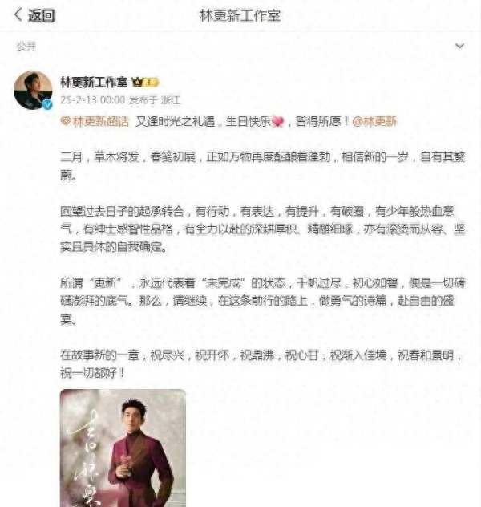Tap the 林更新工作室 page title
The image size is (481, 507).
(240, 15)
